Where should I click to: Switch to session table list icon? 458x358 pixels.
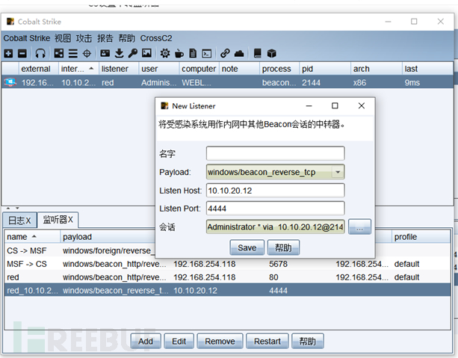[x=72, y=54]
